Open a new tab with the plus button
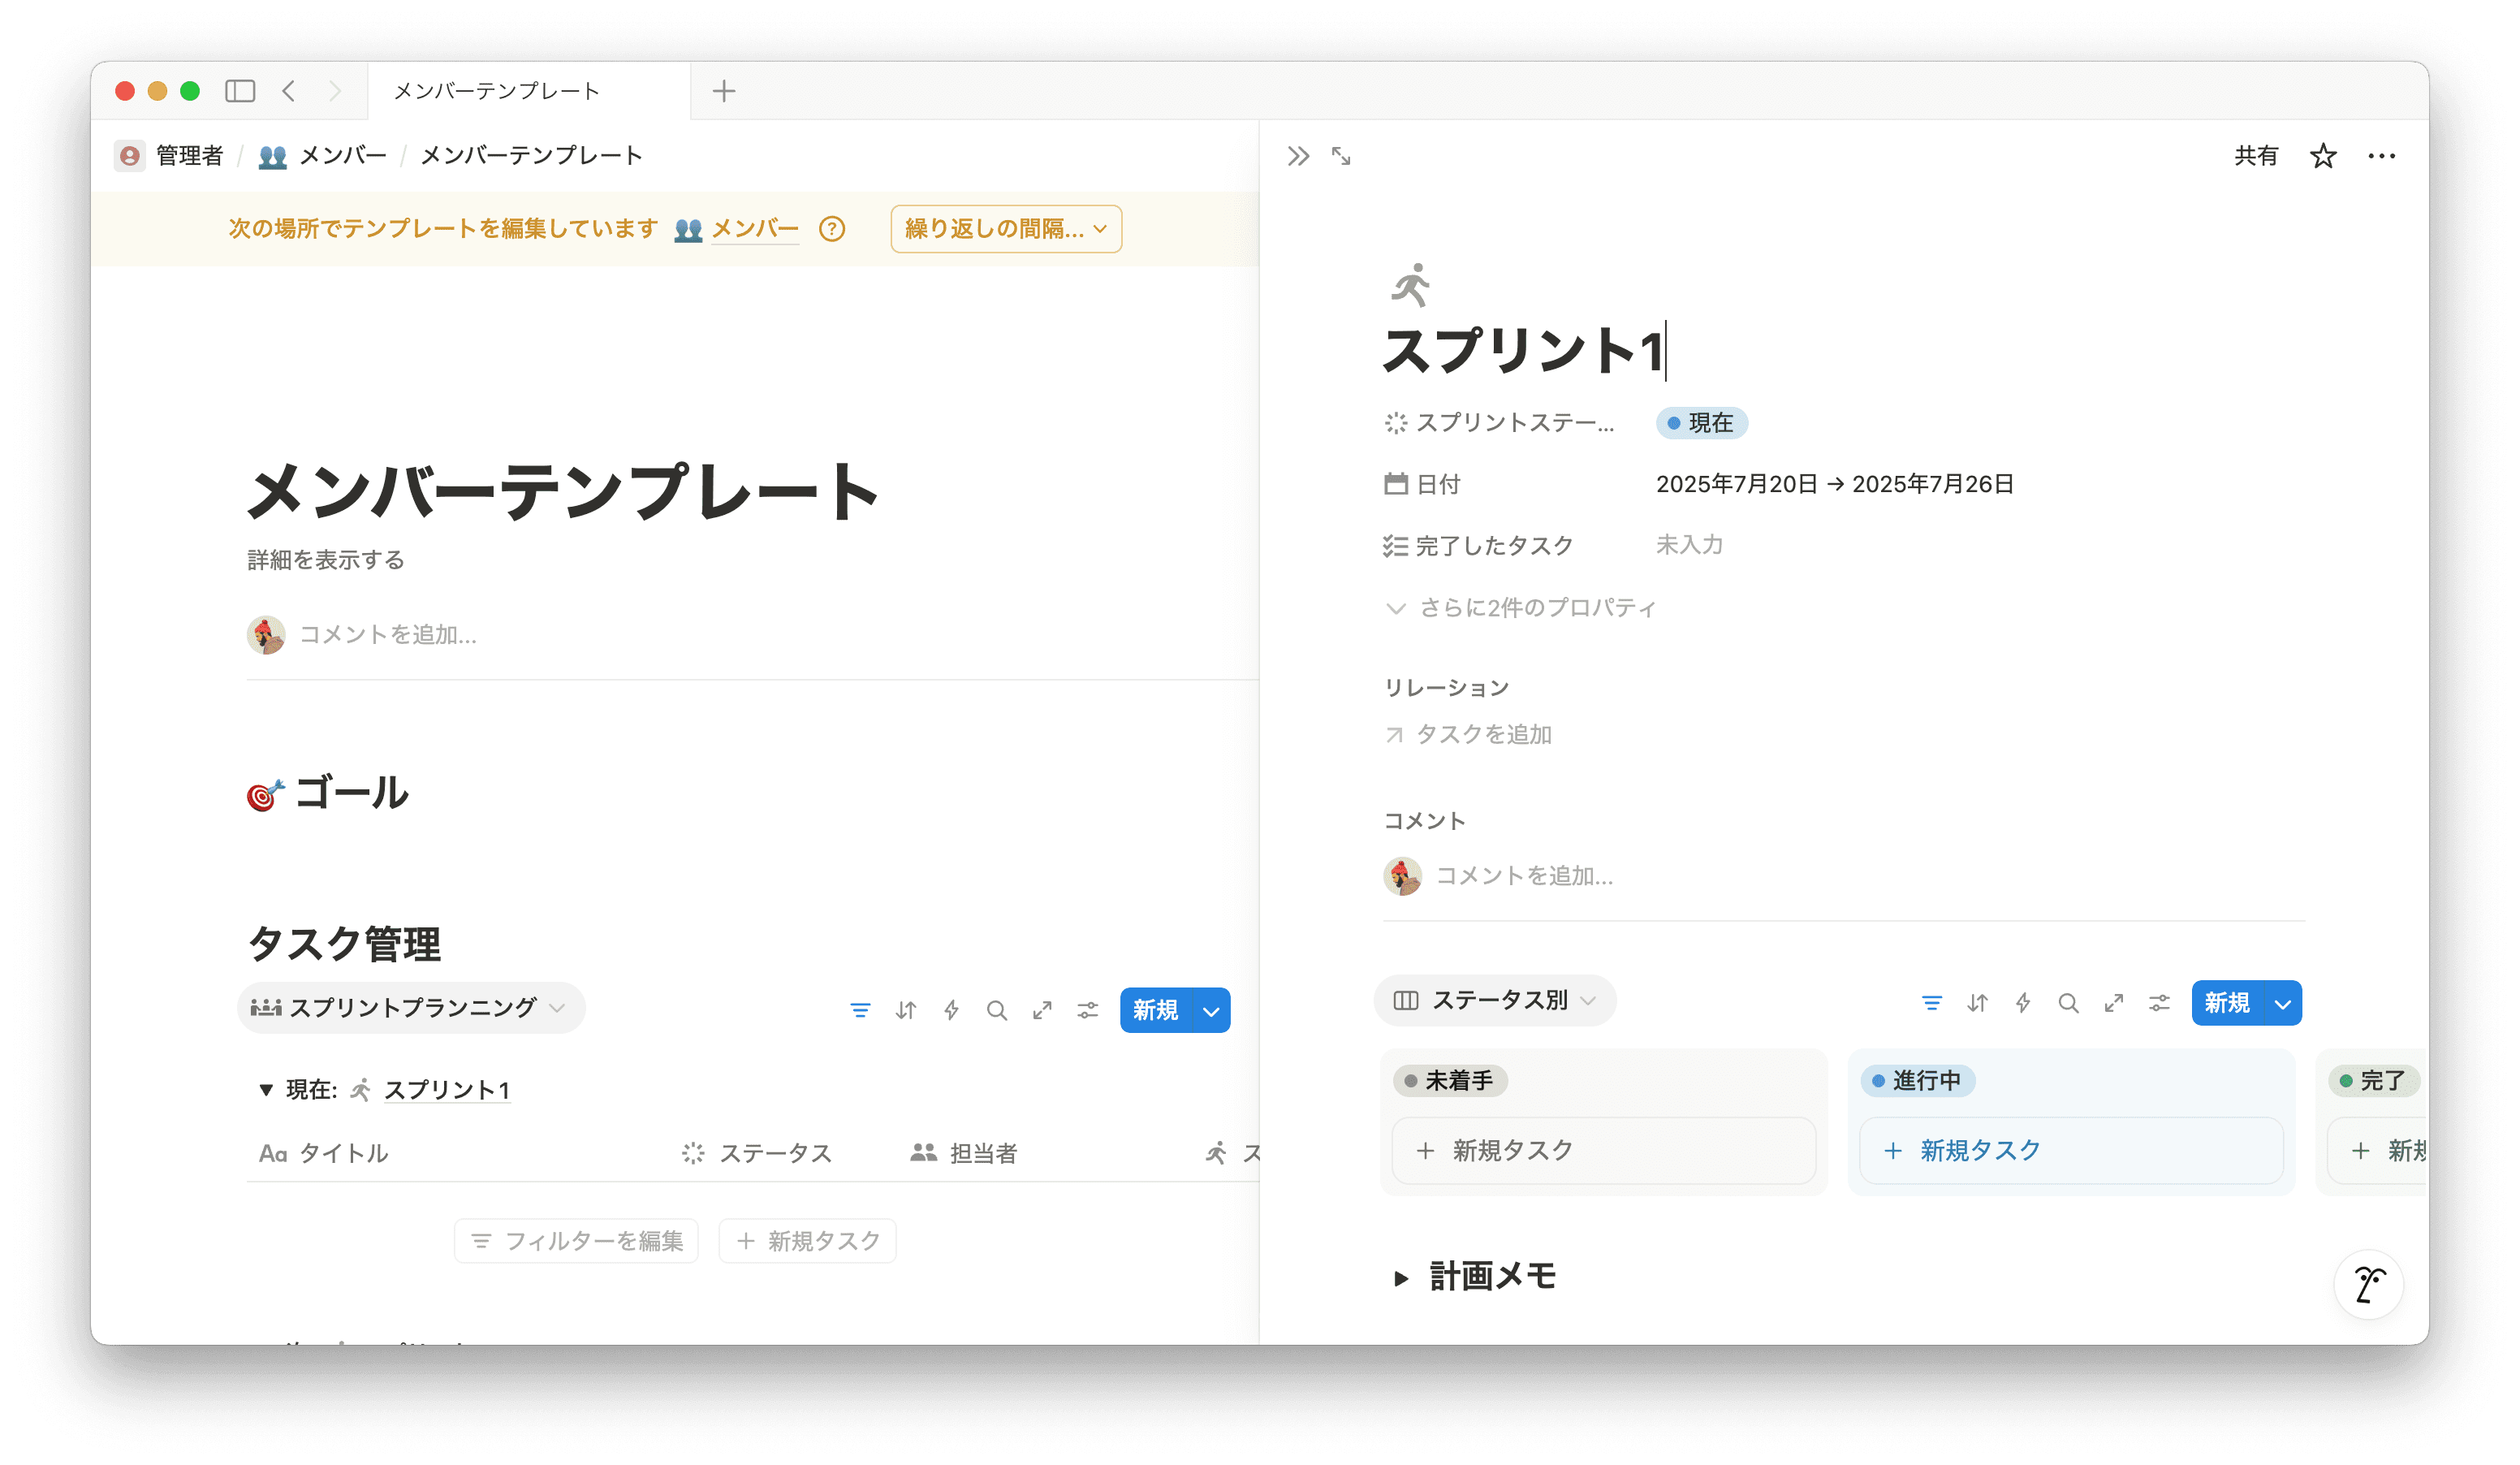The image size is (2520, 1465). click(723, 91)
